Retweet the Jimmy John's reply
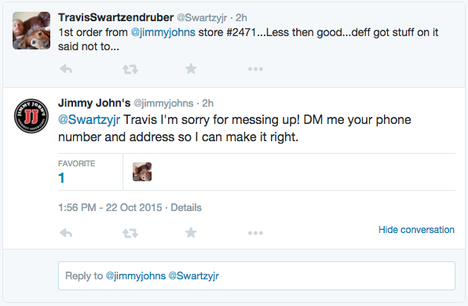Image resolution: width=468 pixels, height=306 pixels. [x=130, y=233]
